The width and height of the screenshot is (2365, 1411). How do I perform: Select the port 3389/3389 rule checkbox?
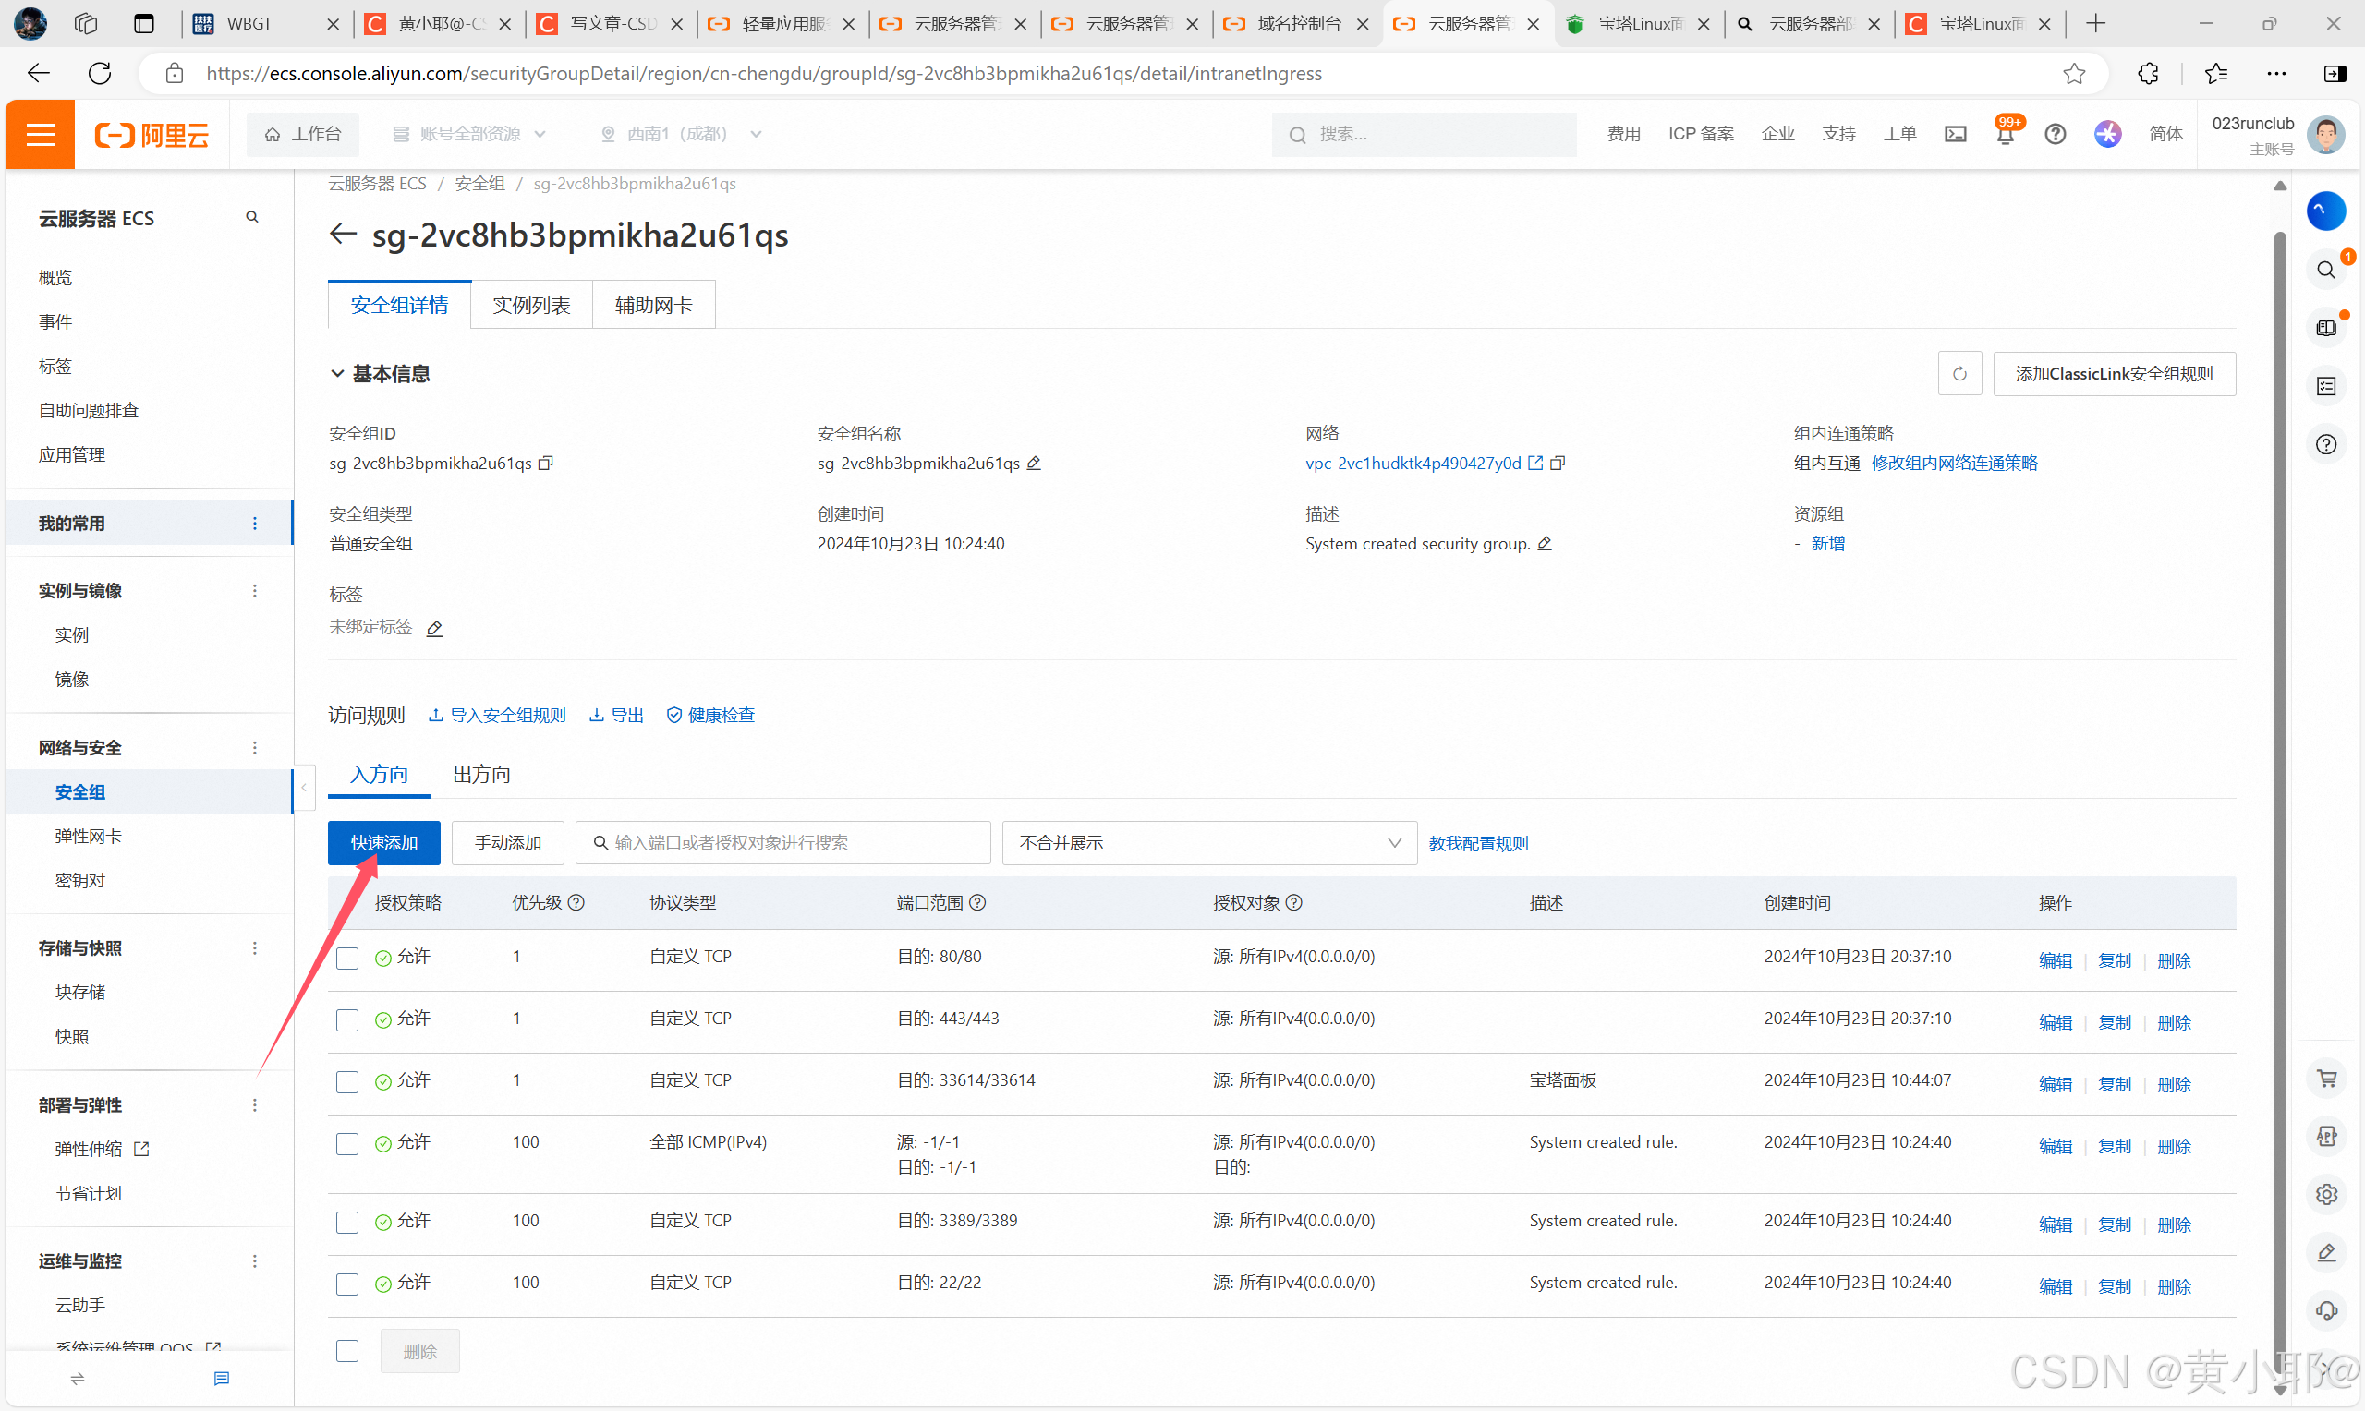(x=347, y=1222)
